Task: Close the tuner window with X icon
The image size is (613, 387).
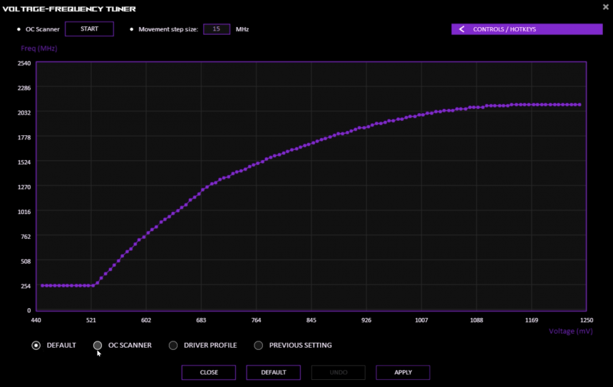Action: point(606,6)
